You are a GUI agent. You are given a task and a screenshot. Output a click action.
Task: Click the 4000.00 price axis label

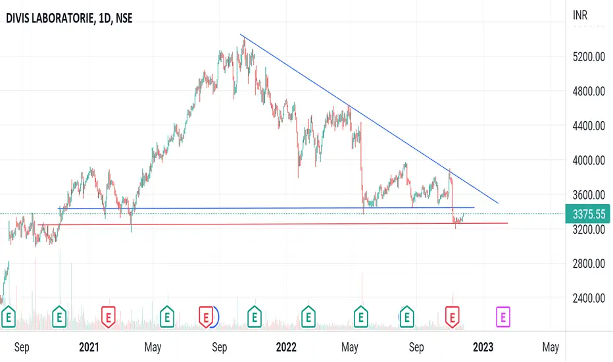click(589, 161)
